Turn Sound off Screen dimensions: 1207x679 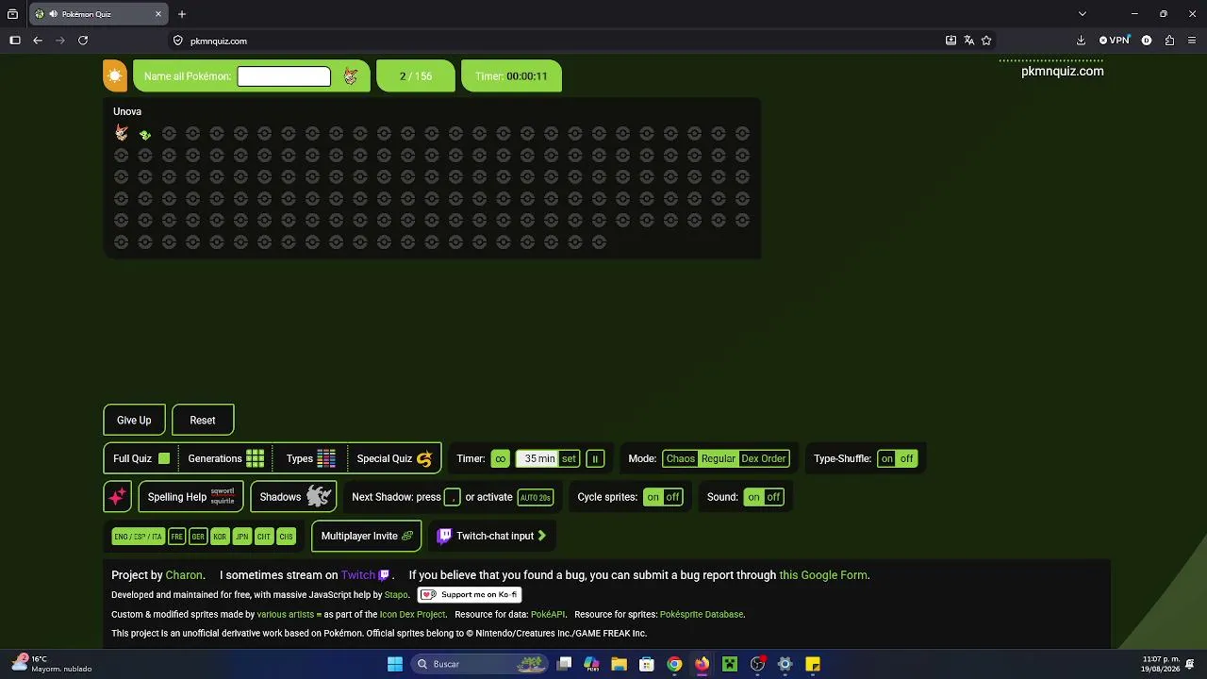773,497
